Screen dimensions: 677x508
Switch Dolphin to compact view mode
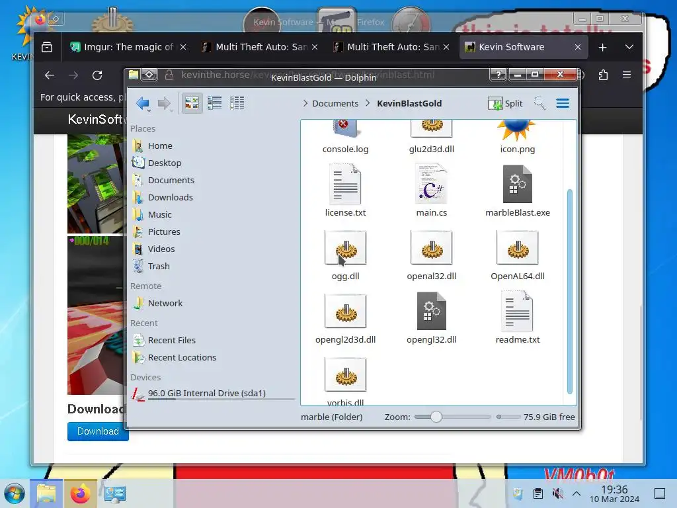click(x=215, y=103)
